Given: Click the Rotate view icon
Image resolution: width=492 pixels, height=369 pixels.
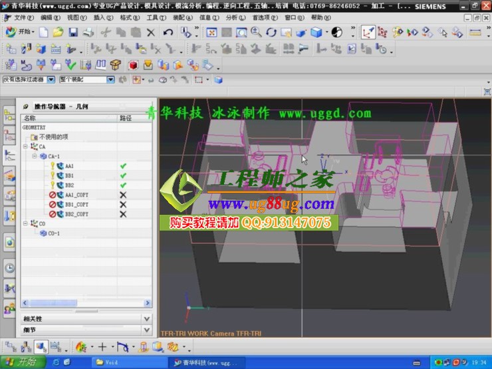Looking at the screenshot, I should point(271,32).
